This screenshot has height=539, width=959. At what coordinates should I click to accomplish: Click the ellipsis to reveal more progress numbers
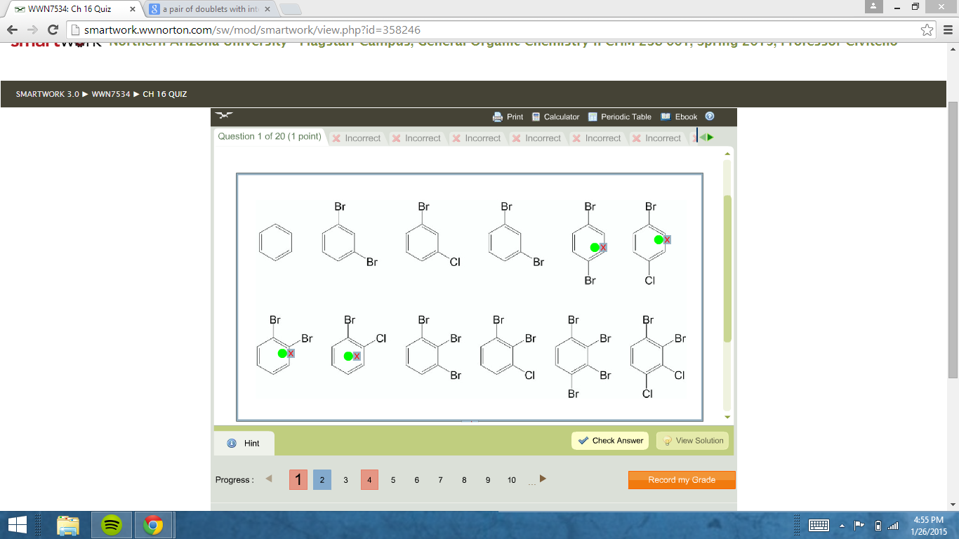click(531, 480)
